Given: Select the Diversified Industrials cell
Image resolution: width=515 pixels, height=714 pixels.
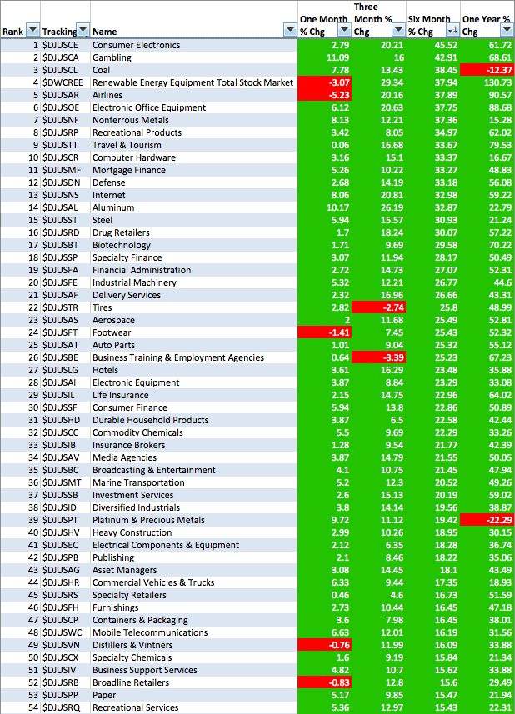Looking at the screenshot, I should (x=194, y=507).
